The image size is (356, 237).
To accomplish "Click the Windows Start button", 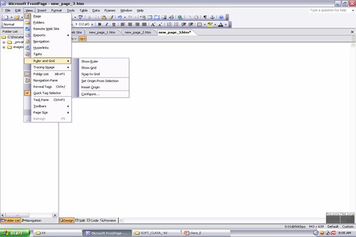I will pos(15,233).
